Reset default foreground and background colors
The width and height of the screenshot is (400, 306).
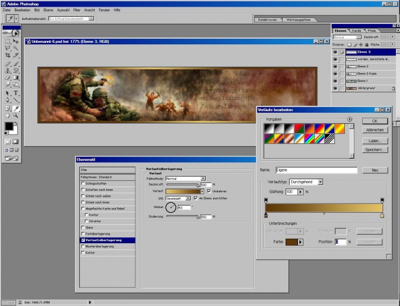pyautogui.click(x=6, y=133)
